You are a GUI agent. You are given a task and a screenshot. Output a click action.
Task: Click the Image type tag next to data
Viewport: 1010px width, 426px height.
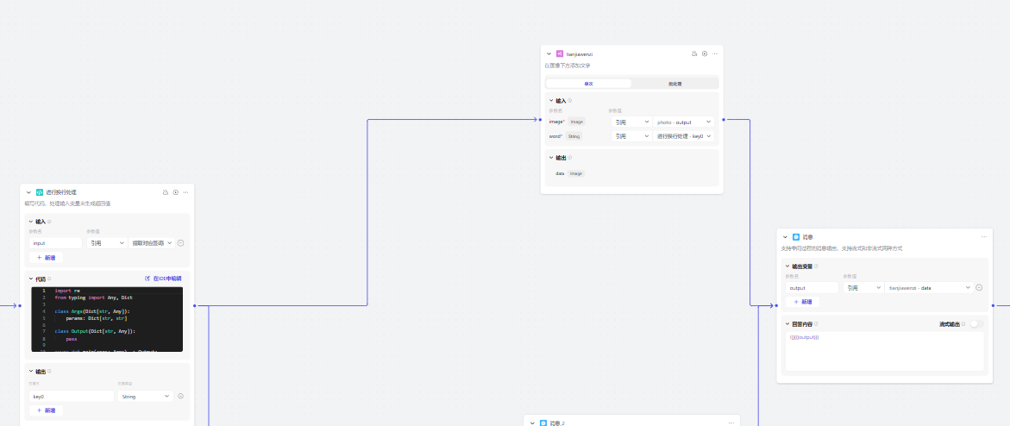pos(576,173)
